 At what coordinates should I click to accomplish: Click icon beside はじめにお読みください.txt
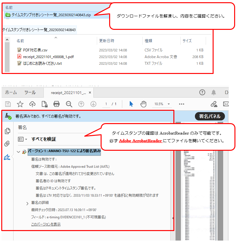click(x=19, y=63)
